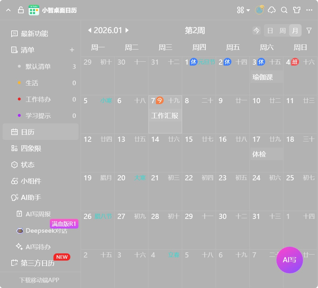The width and height of the screenshot is (318, 288).
Task: Open themes via the t-shirt icon
Action: click(296, 10)
